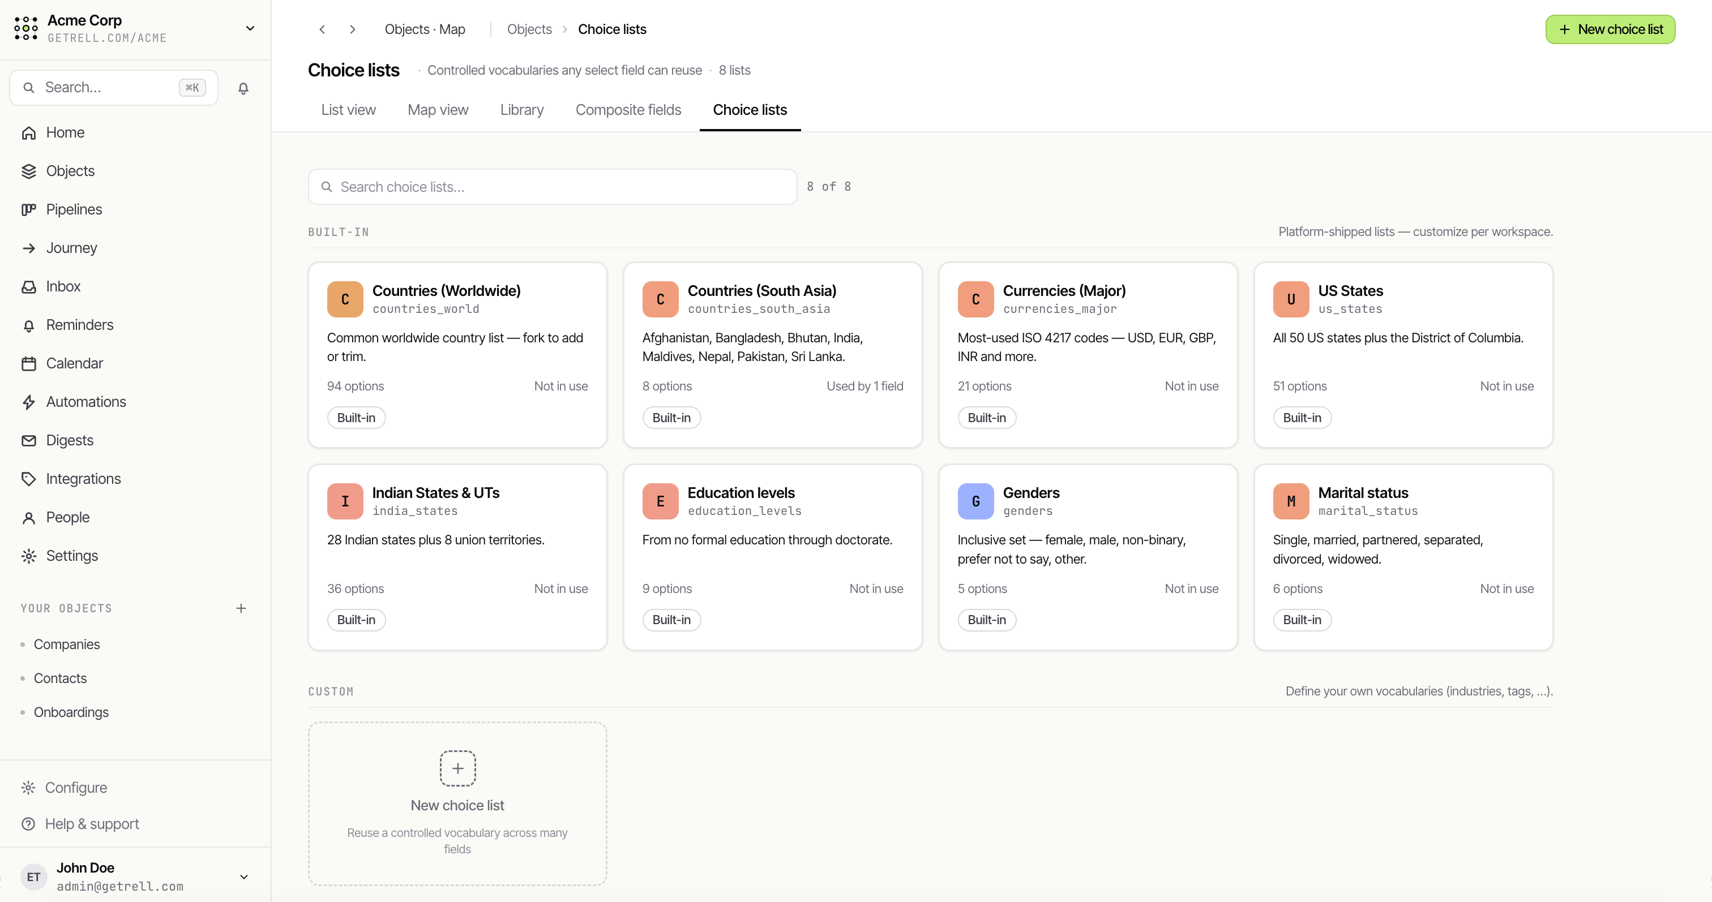Open the Countries (South Asia) card title

click(761, 291)
